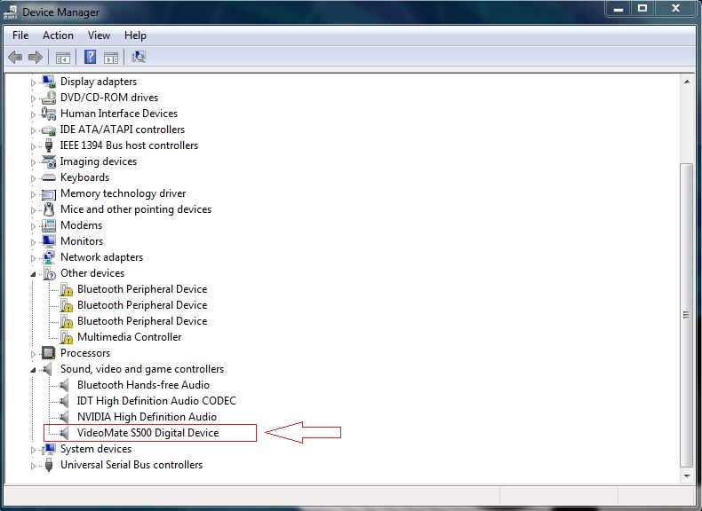Click the Memory technology driver icon

48,193
